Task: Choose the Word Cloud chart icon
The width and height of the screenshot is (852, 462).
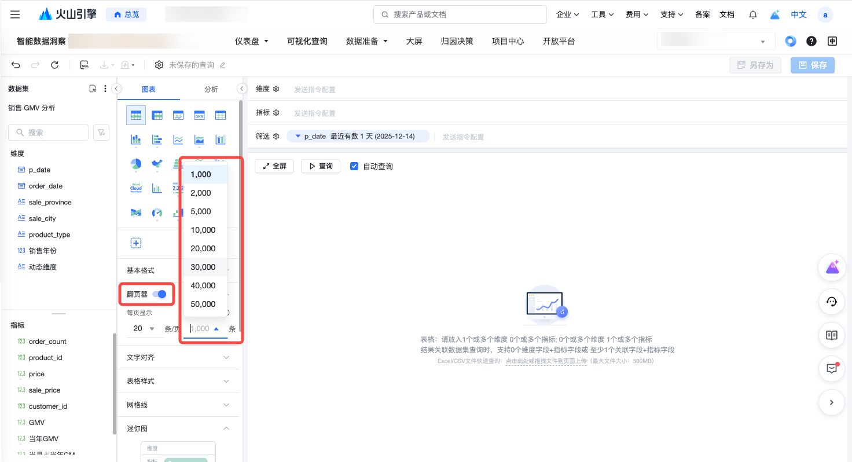Action: [x=136, y=188]
